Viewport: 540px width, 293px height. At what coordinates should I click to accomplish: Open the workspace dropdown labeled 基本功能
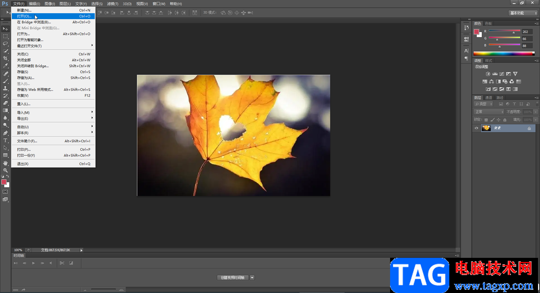point(523,13)
